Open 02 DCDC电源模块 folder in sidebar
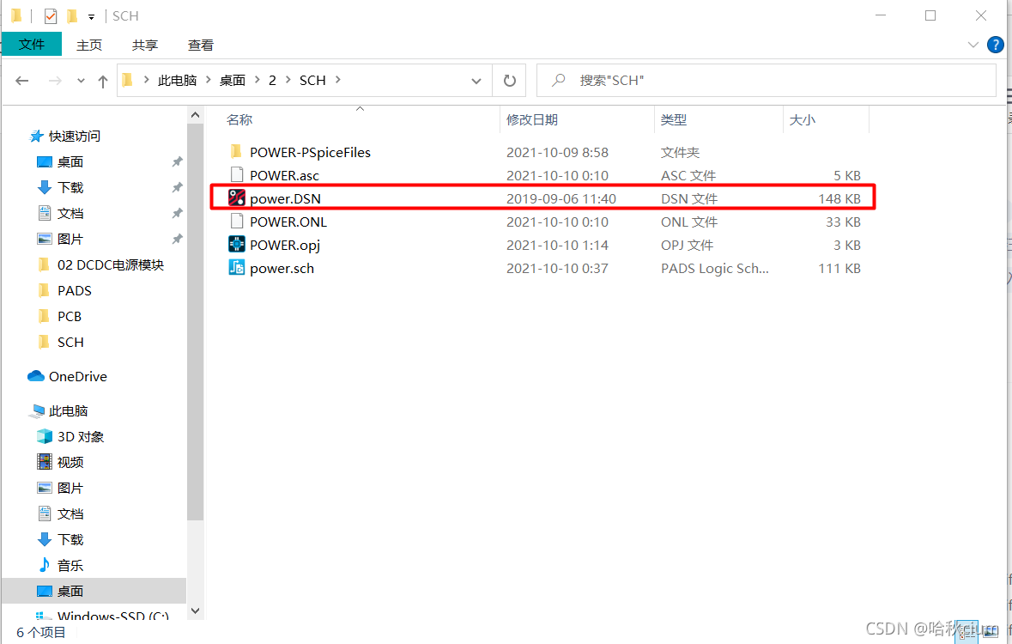 click(100, 264)
